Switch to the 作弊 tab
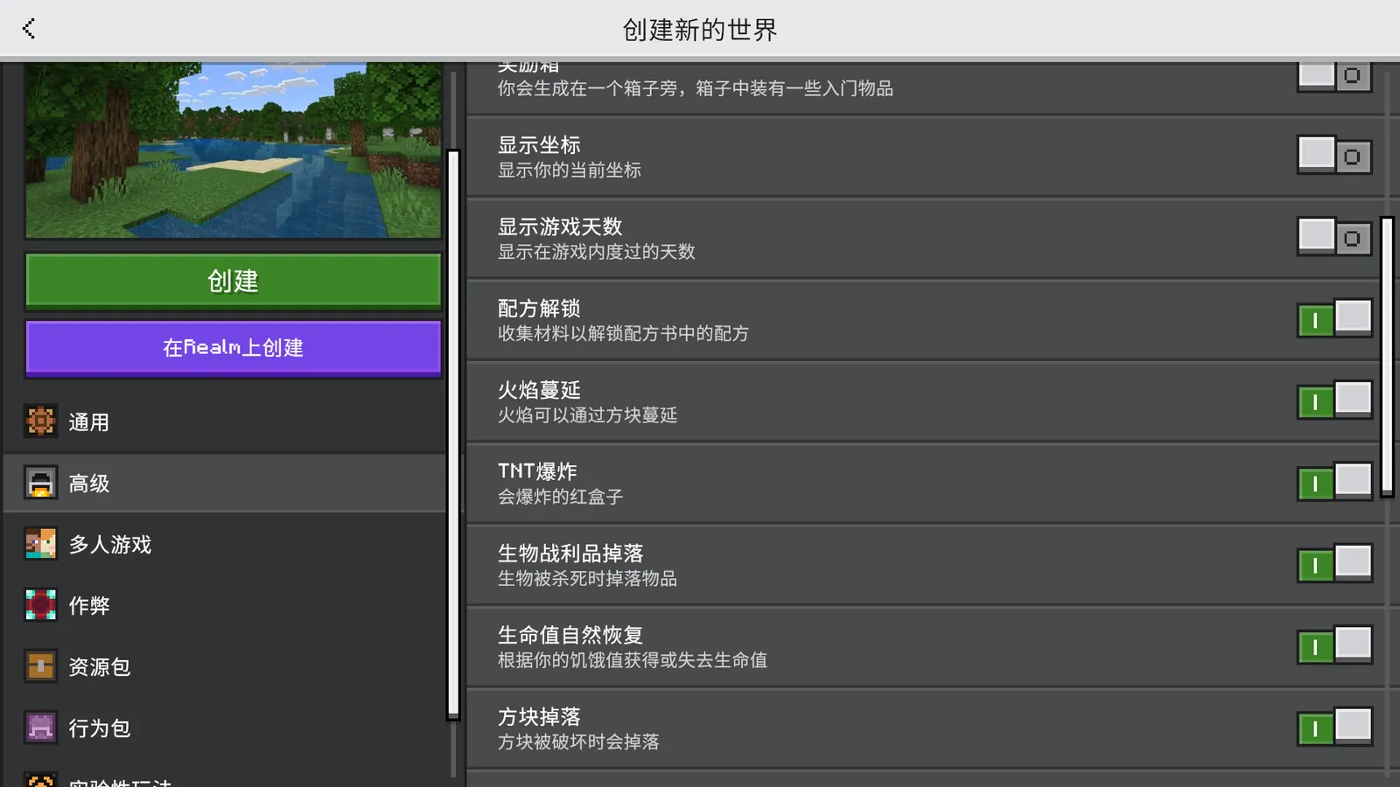The image size is (1400, 787). coord(225,605)
